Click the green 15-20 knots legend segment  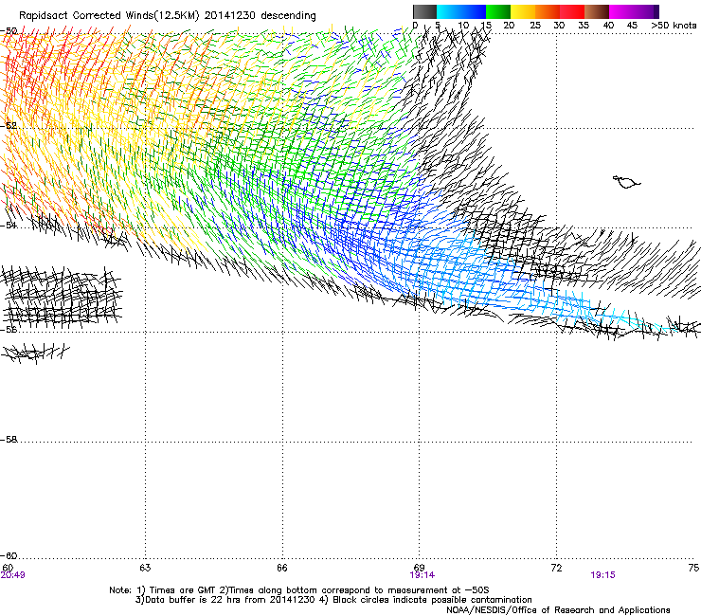tap(498, 11)
